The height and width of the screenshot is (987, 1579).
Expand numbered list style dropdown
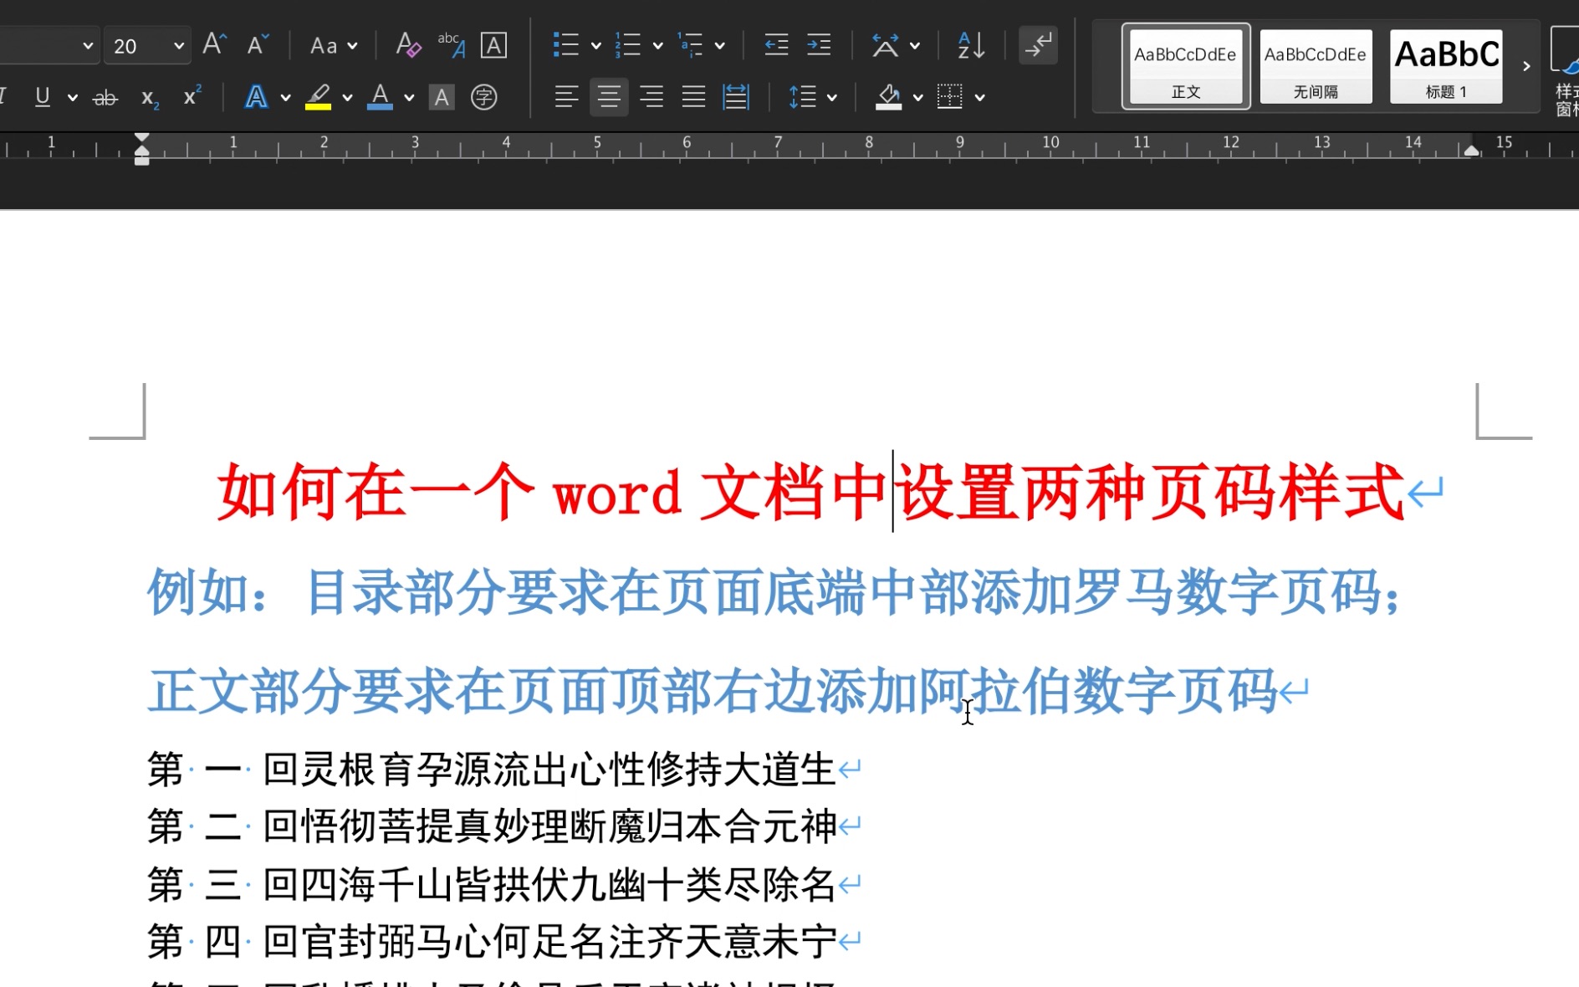657,46
